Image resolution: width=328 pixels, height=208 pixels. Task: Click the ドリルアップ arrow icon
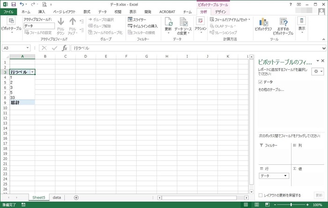(x=73, y=22)
